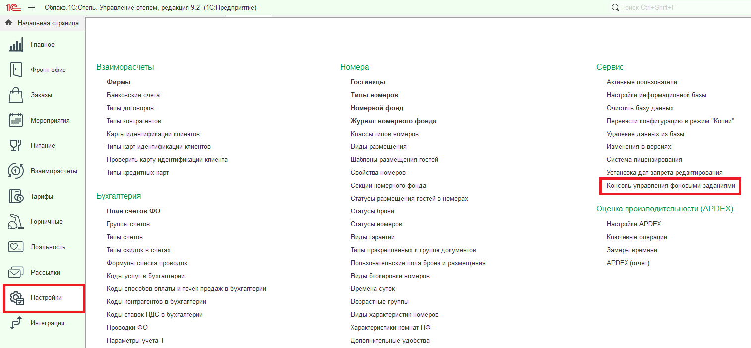Click the search magnifier icon
751x348 pixels.
click(x=615, y=8)
